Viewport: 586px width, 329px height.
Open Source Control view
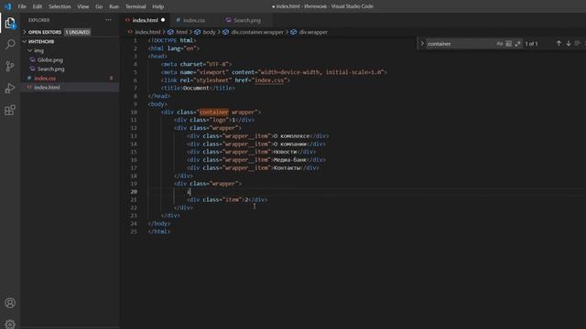(10, 67)
